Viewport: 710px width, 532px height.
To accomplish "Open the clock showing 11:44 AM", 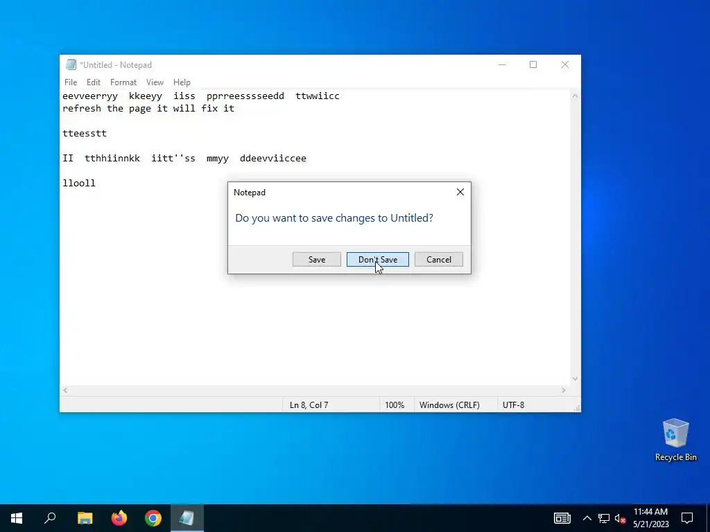I will point(650,518).
